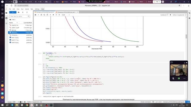Open the property inspector on right sidebar
191x107 pixels.
(x=189, y=13)
